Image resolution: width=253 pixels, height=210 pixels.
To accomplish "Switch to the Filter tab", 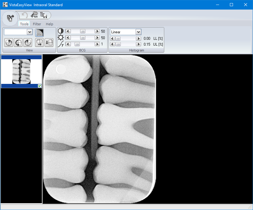I will 37,24.
